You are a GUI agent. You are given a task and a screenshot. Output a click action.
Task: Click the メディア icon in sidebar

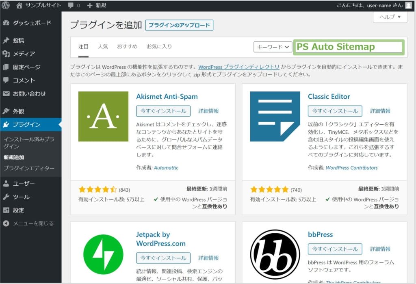pos(6,54)
